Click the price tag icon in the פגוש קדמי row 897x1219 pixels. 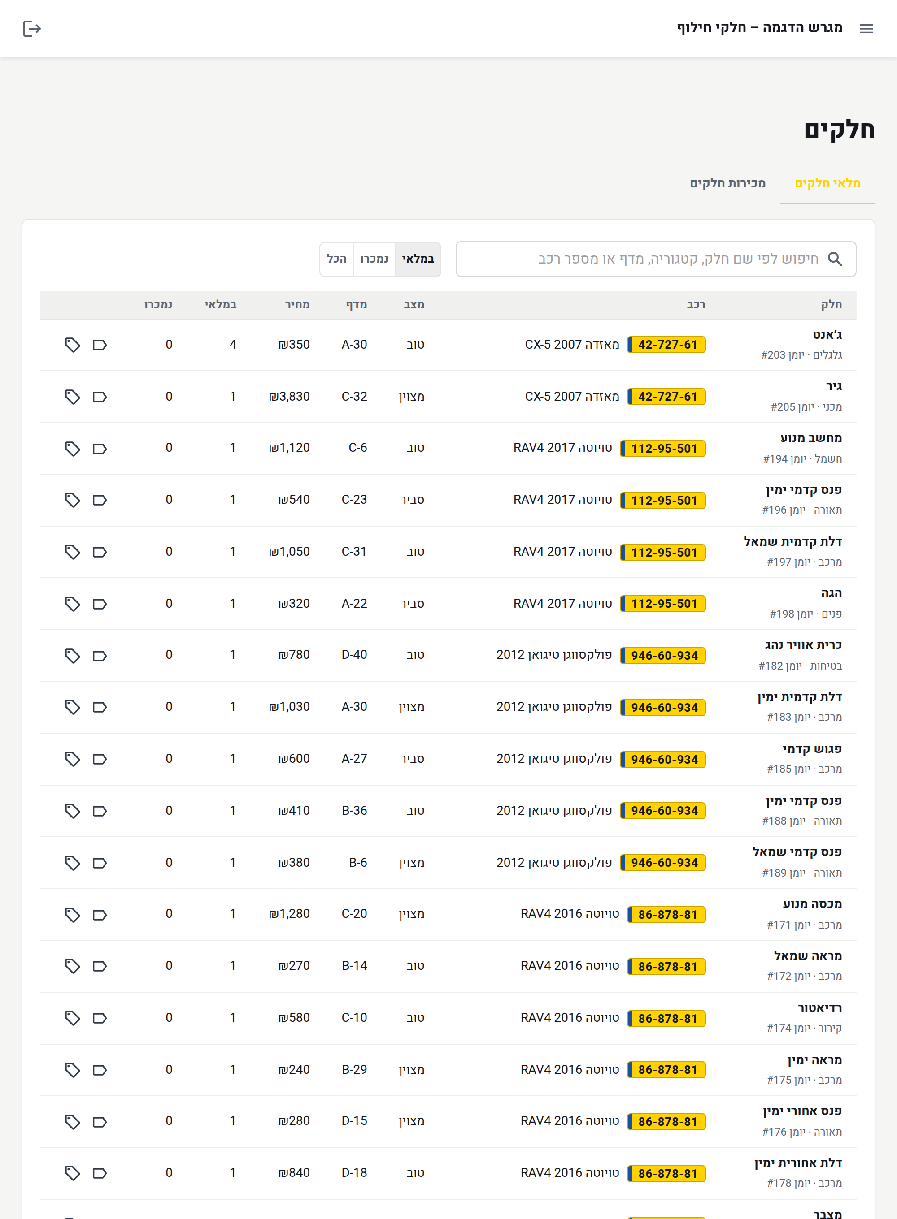[x=72, y=759]
